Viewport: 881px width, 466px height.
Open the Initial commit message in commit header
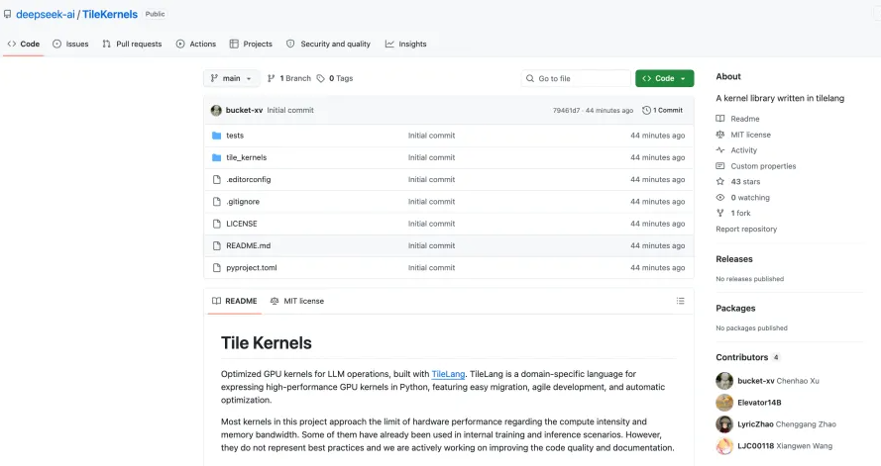(x=290, y=111)
